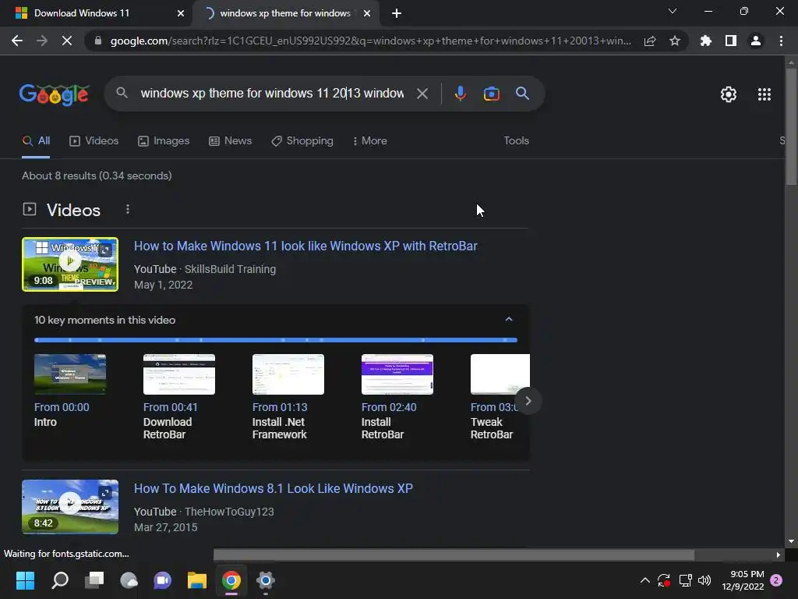The image size is (798, 599).
Task: Click the forward navigation arrow
Action: click(x=42, y=41)
